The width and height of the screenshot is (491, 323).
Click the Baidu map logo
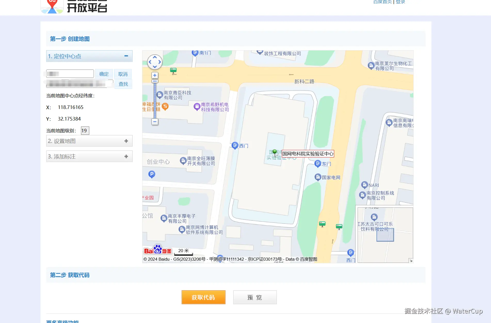coord(158,250)
